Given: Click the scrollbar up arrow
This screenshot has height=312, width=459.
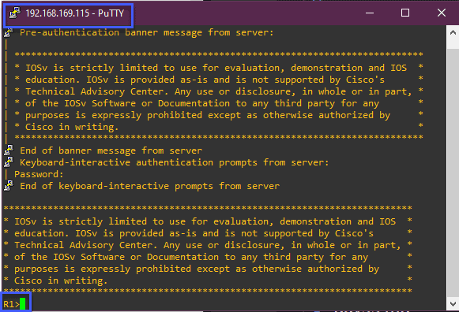Looking at the screenshot, I should (x=453, y=32).
